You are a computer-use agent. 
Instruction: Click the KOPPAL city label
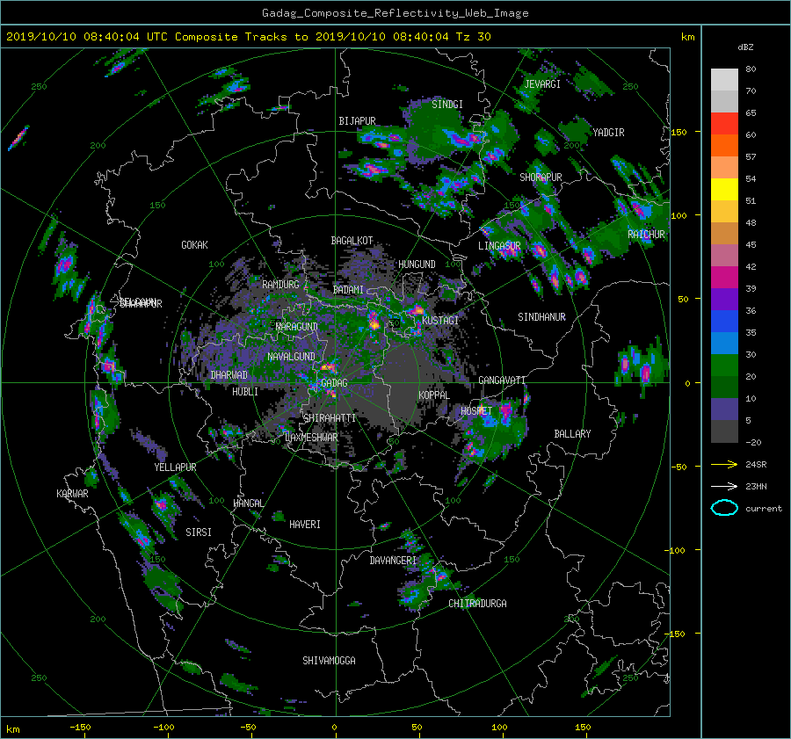[434, 395]
